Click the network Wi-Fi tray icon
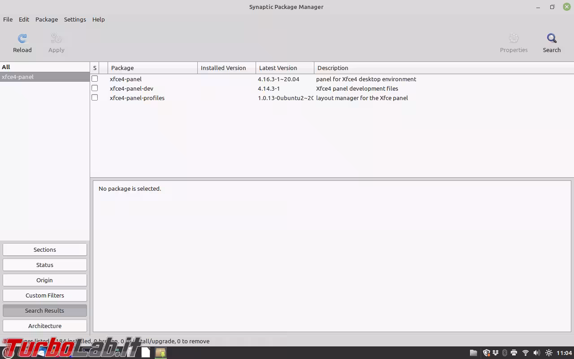 click(x=526, y=353)
